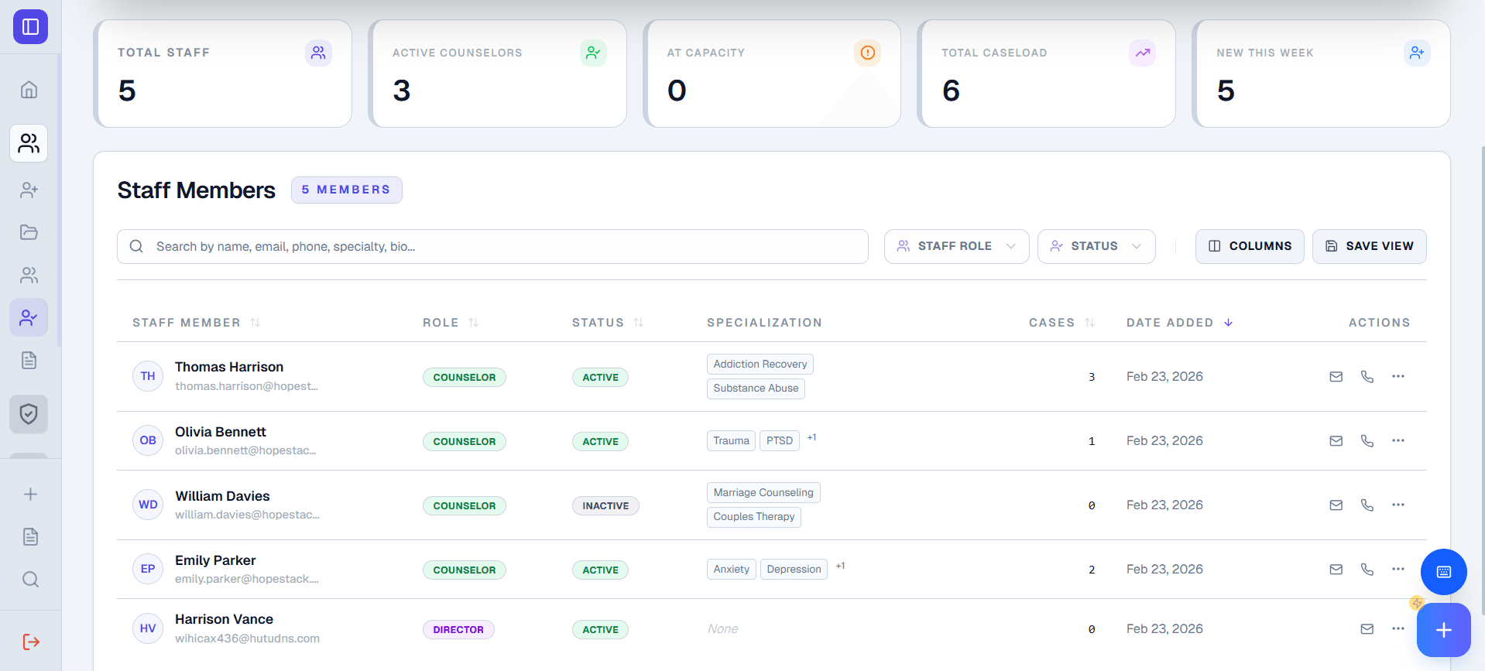Show extra specializations for Olivia Bennett

[812, 438]
